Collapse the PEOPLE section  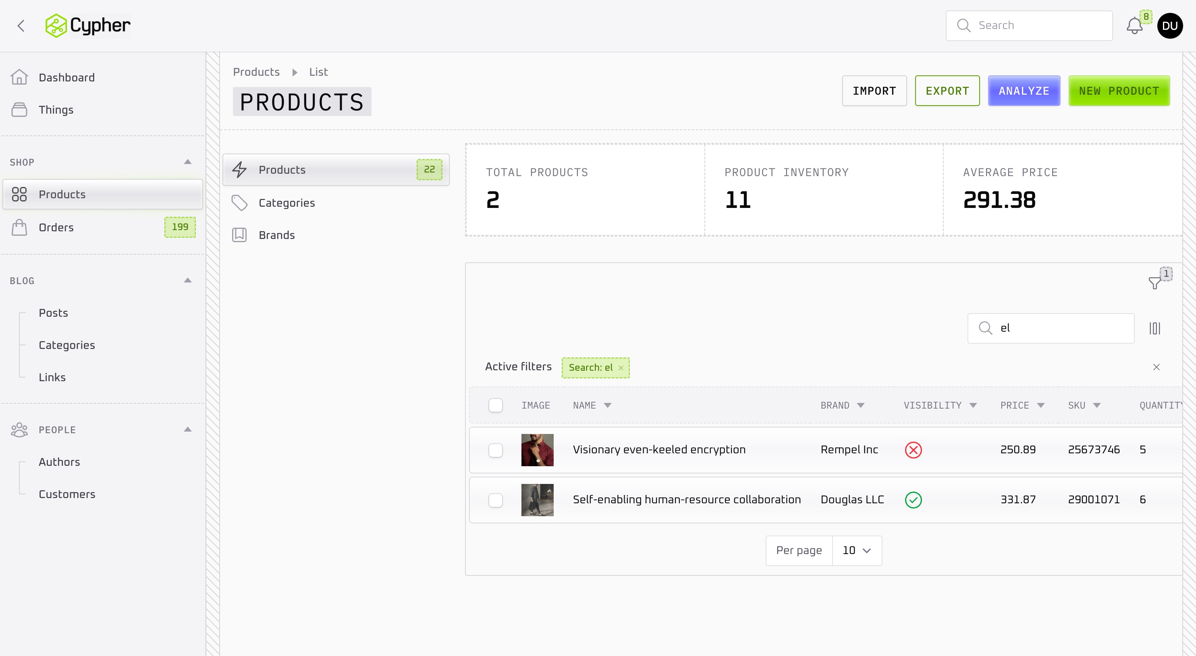(187, 429)
